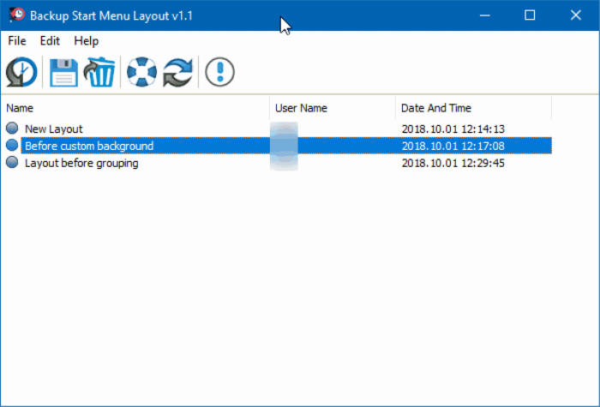This screenshot has width=600, height=407.
Task: Click the Restore Backup clock icon
Action: click(x=21, y=72)
